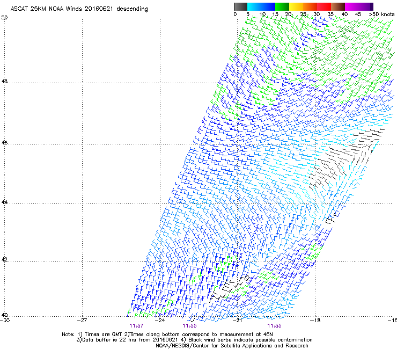Click the legend value 25

pos(303,14)
